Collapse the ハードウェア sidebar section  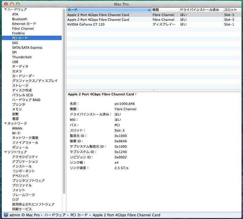click(5, 9)
